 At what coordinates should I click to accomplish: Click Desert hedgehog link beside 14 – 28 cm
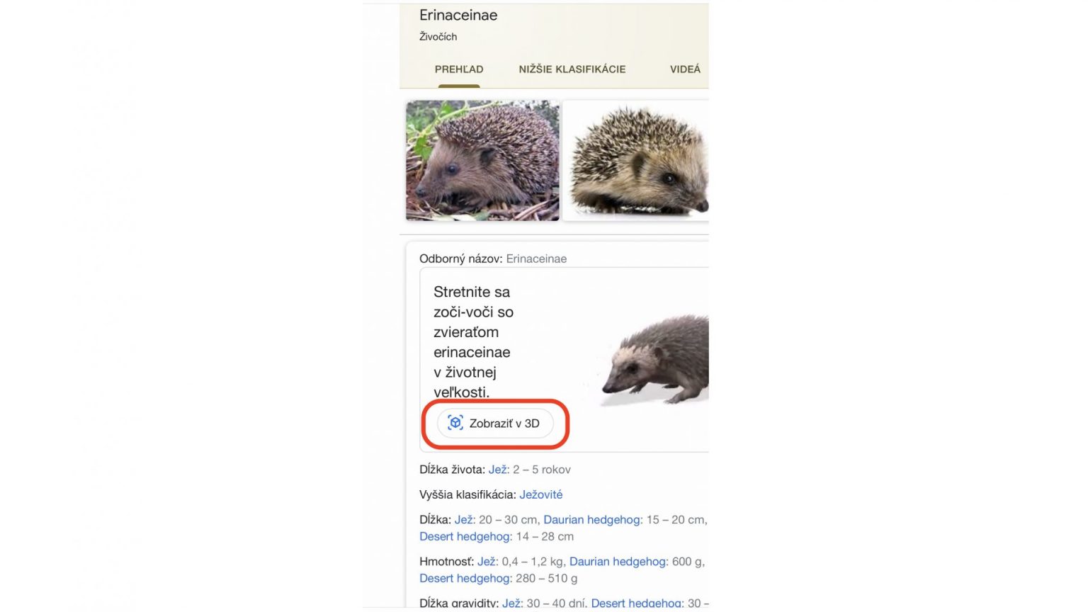coord(464,537)
